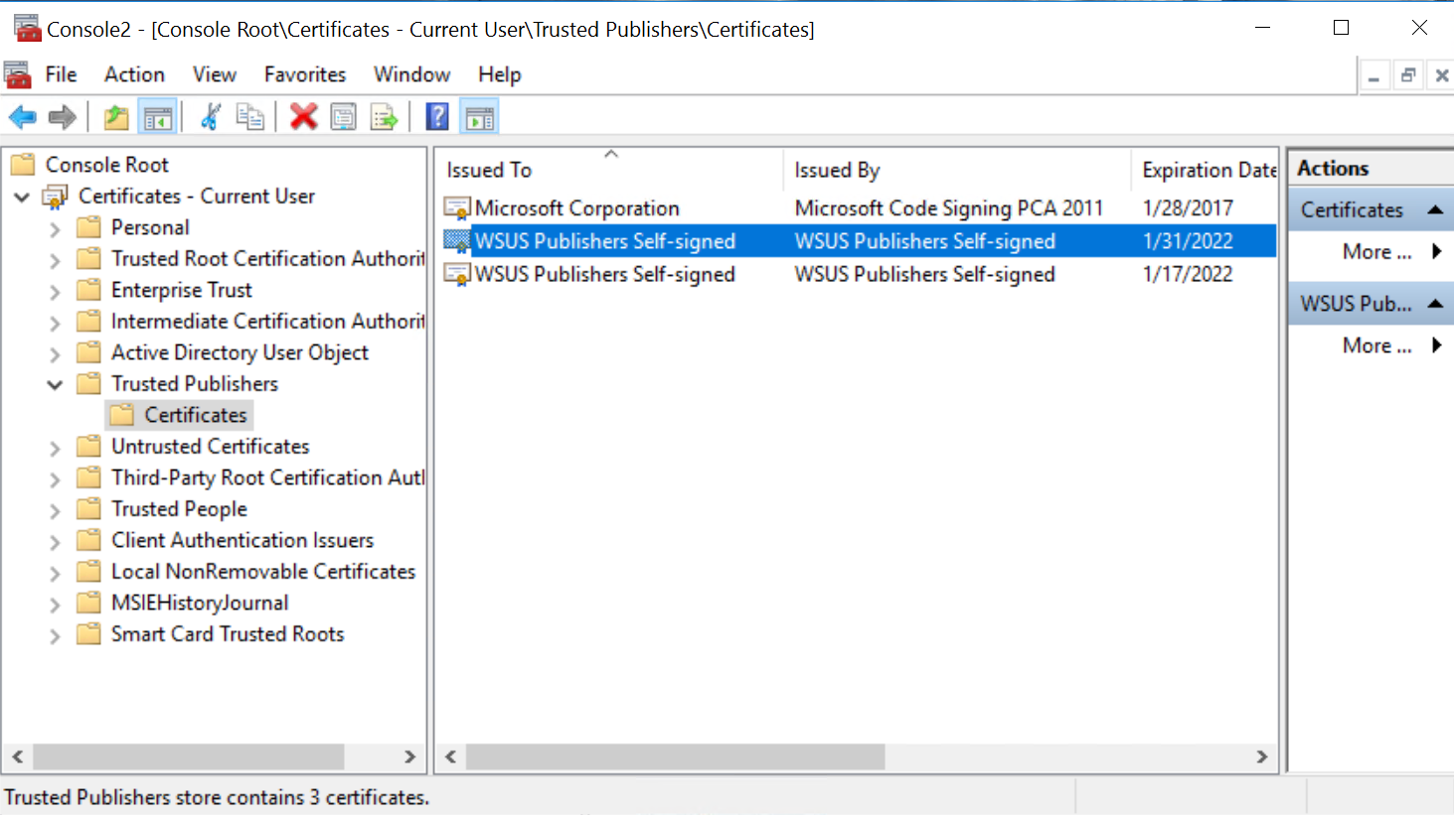Image resolution: width=1454 pixels, height=815 pixels.
Task: Expand the Untrusted Certificates node
Action: (55, 448)
